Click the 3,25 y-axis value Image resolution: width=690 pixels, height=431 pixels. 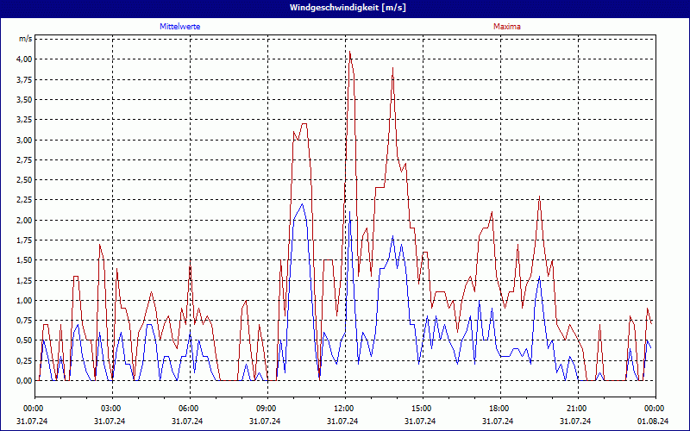click(24, 120)
